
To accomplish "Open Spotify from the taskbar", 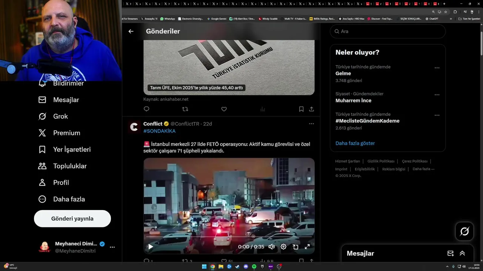I will [x=254, y=266].
